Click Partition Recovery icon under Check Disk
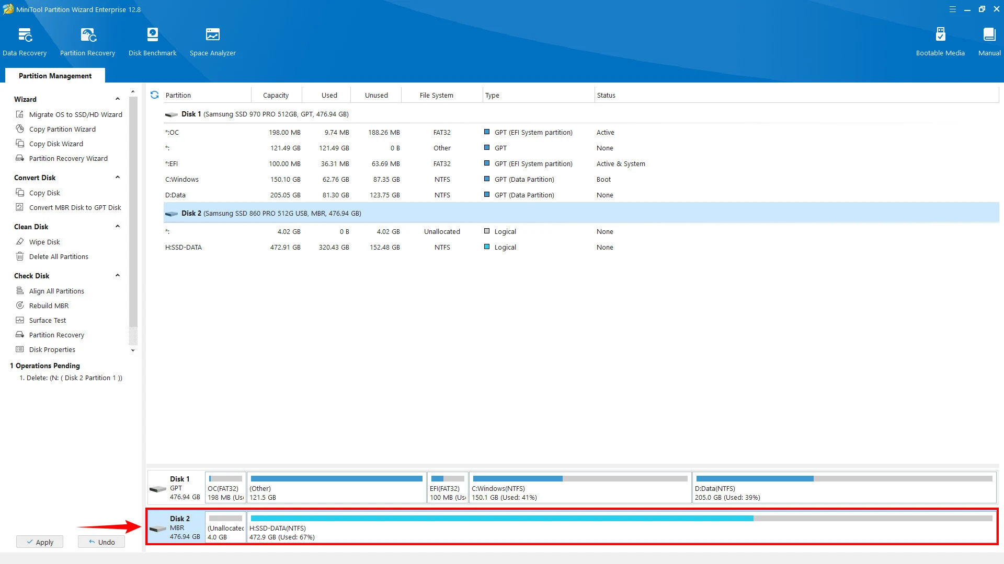Viewport: 1004px width, 564px height. [x=20, y=335]
